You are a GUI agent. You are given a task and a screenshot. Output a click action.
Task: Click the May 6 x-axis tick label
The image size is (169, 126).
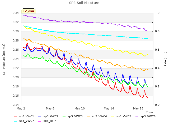(x=50, y=108)
